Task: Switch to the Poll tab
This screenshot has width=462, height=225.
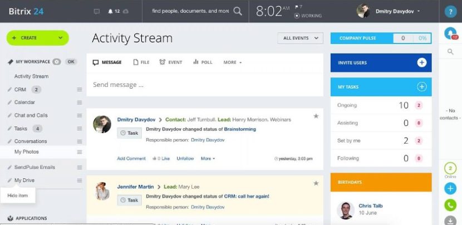Action: coord(203,62)
